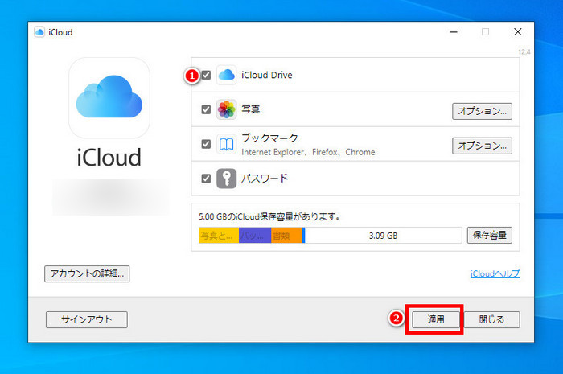
Task: Toggle the パスワード checkbox
Action: [206, 179]
